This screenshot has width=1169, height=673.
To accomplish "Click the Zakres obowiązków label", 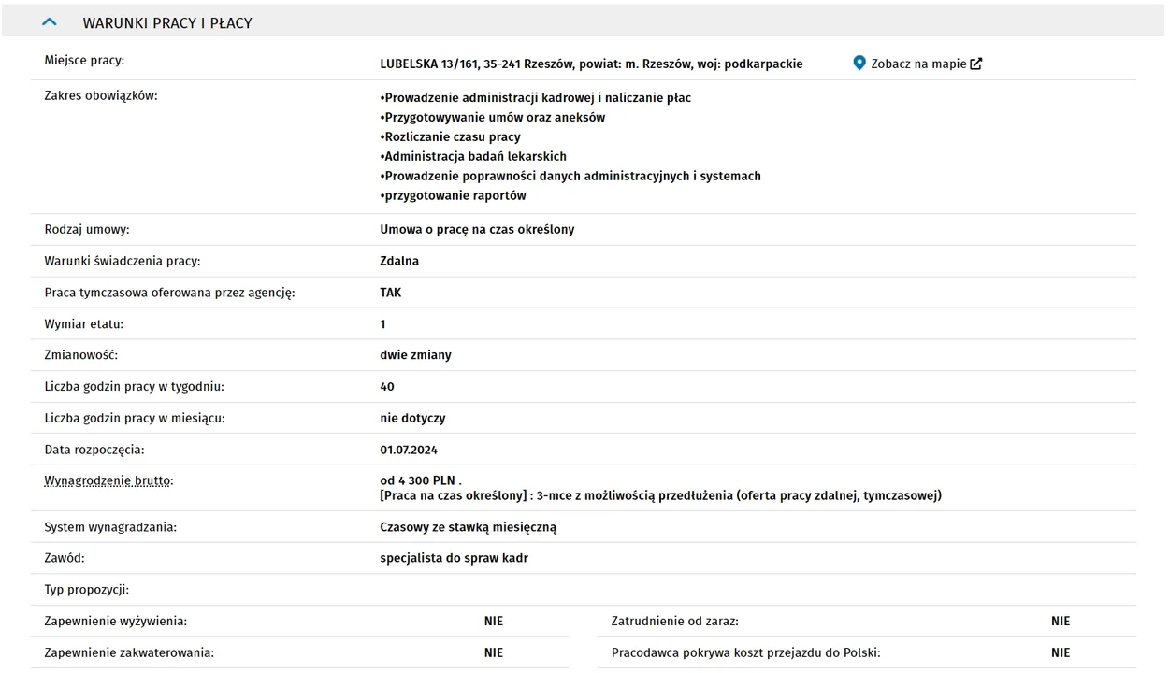I will tap(101, 96).
